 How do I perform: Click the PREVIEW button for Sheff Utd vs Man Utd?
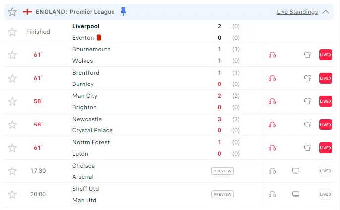222,194
